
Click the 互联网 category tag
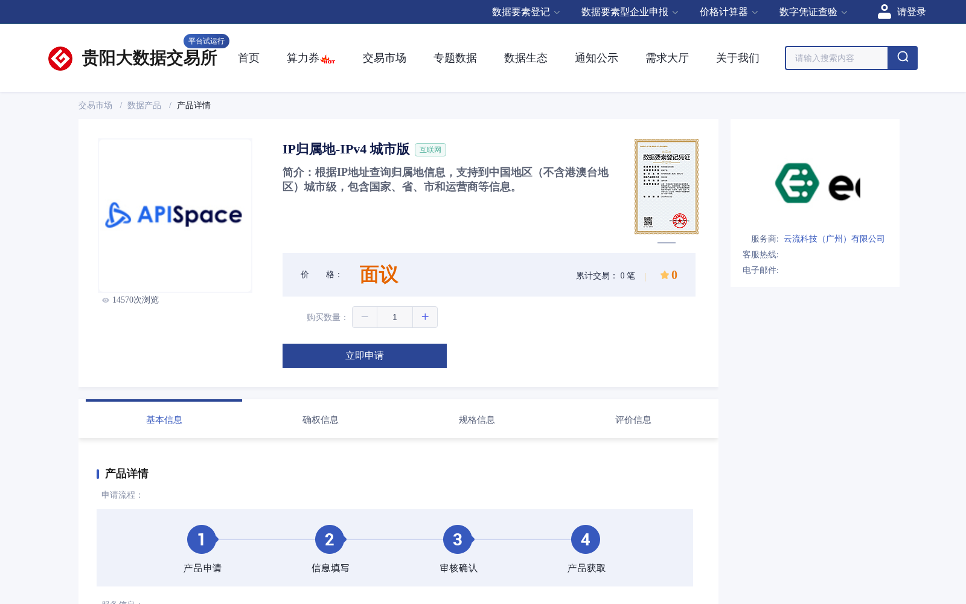(430, 150)
